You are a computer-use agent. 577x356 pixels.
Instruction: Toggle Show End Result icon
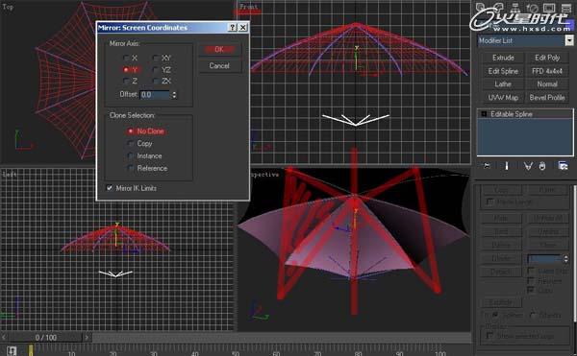[x=507, y=166]
